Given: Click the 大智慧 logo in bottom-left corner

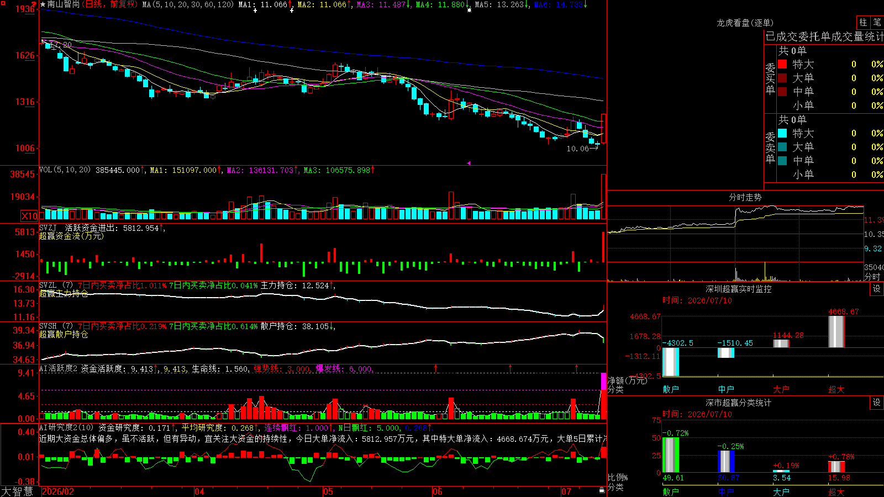Looking at the screenshot, I should tap(17, 491).
